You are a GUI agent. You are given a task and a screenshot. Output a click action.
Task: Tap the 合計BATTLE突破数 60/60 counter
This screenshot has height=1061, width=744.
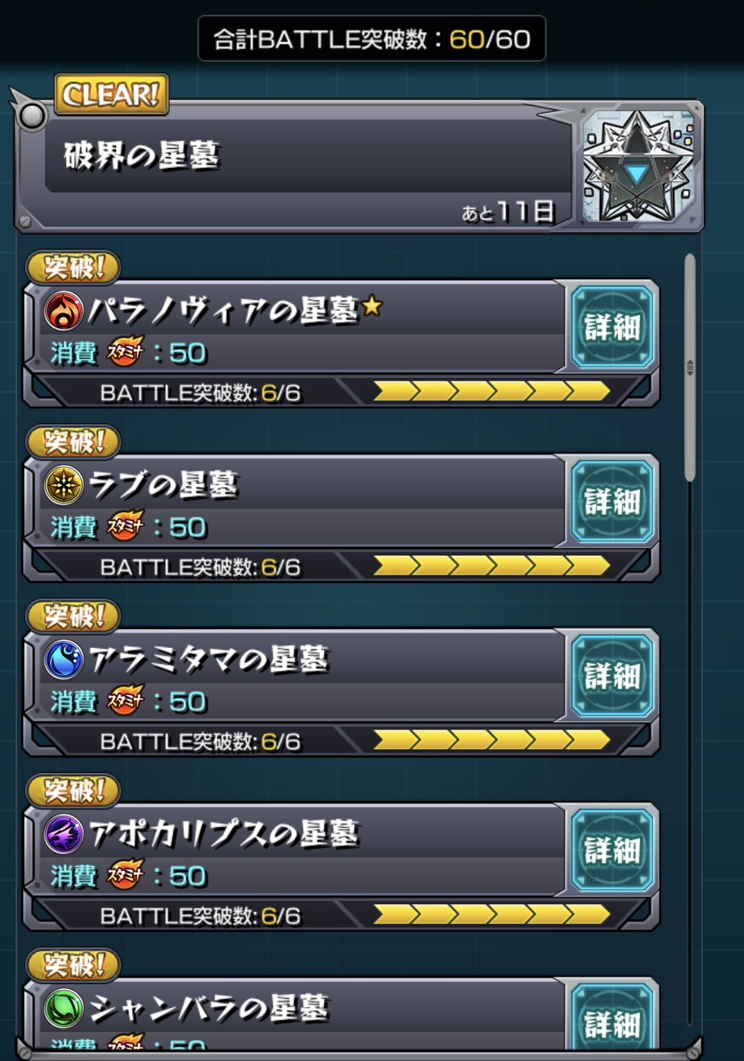click(371, 39)
